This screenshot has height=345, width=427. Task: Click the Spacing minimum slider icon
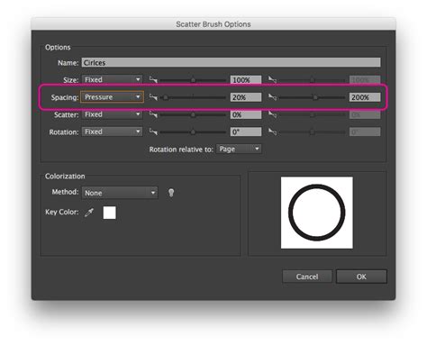coord(153,97)
